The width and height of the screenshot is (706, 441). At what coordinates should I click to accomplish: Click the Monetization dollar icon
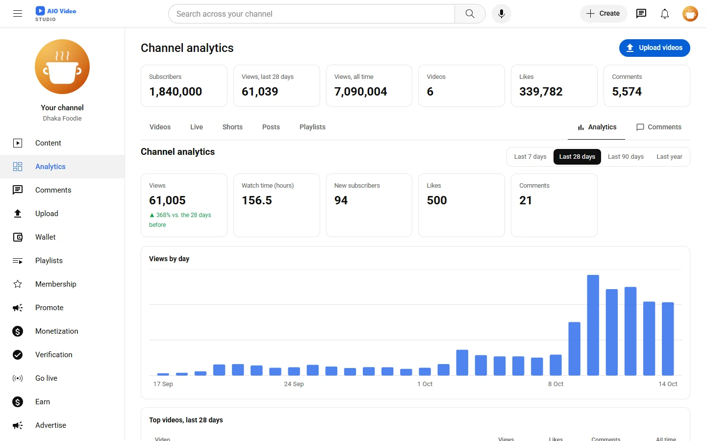(18, 331)
